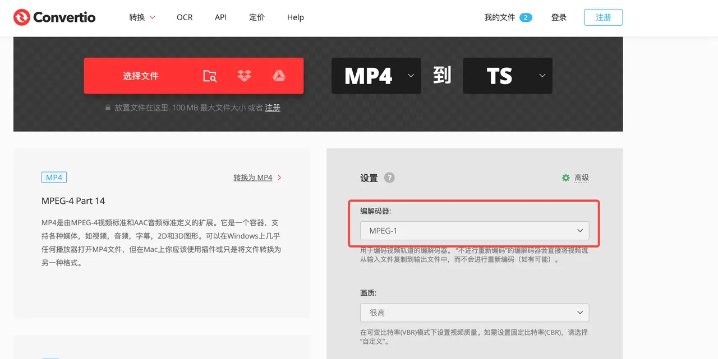Open the 转换 dropdown menu

coord(142,17)
